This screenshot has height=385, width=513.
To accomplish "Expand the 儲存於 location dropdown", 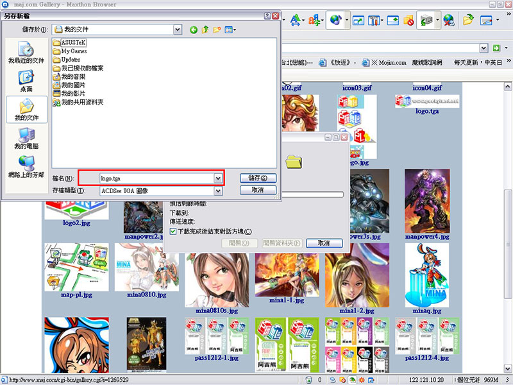I will coord(177,30).
